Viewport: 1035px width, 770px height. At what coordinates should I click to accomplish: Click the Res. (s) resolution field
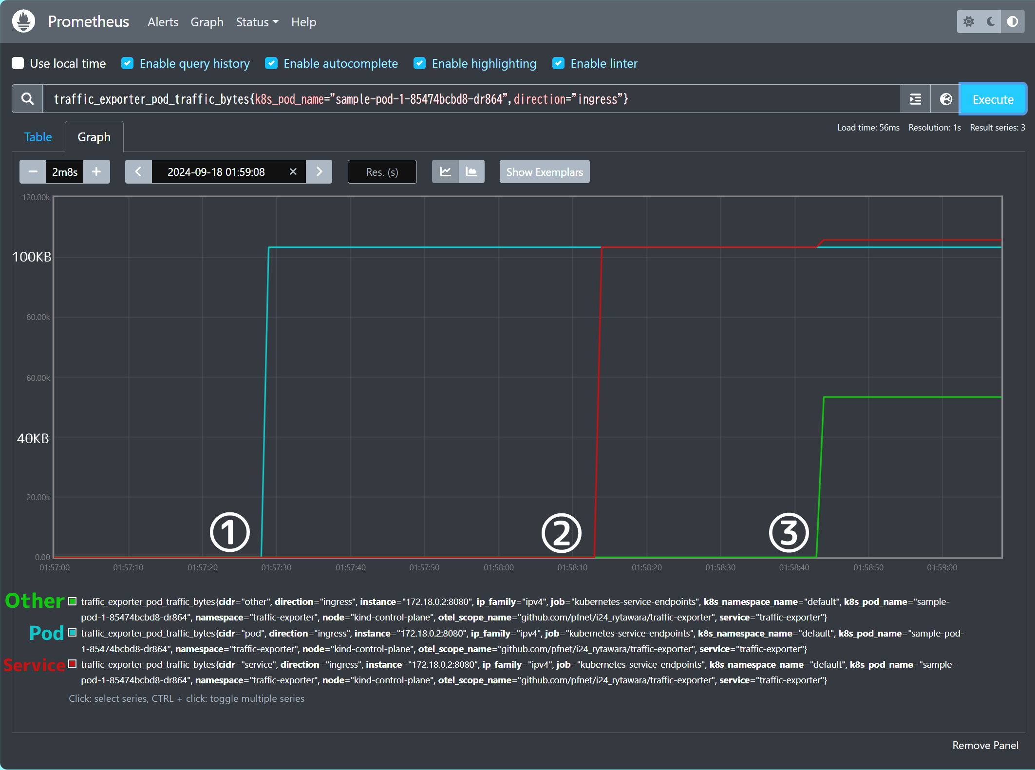tap(382, 172)
